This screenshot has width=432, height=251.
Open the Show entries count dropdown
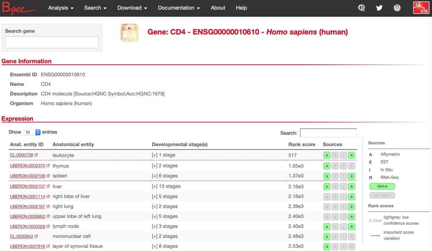pyautogui.click(x=32, y=132)
